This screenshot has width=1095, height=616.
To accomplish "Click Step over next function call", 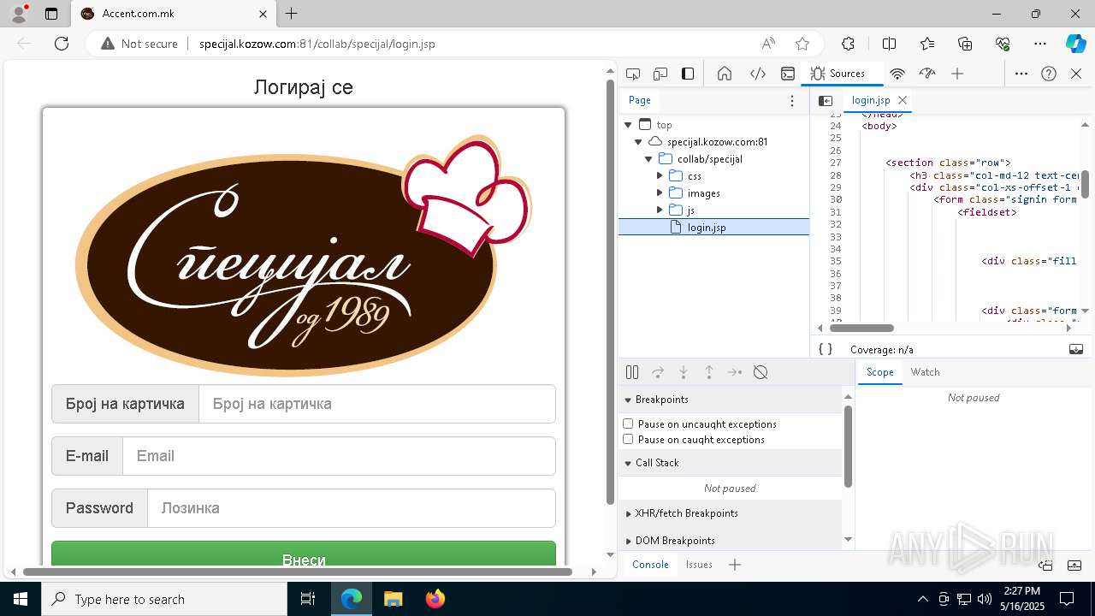I will 658,372.
